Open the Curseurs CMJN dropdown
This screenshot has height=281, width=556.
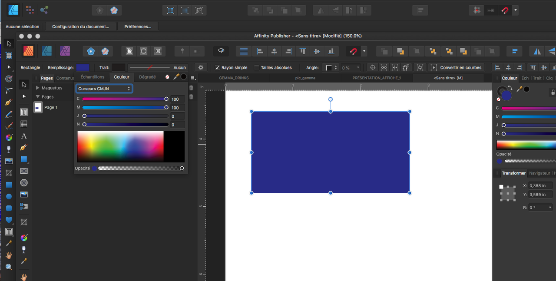(x=104, y=89)
